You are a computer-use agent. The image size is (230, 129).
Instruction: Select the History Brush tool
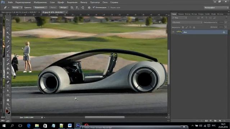pos(8,60)
